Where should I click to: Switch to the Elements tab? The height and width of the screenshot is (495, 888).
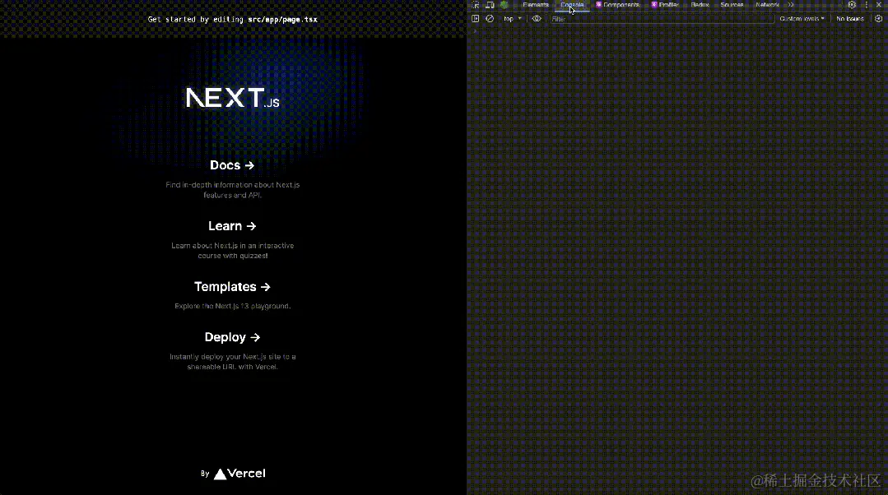point(536,5)
